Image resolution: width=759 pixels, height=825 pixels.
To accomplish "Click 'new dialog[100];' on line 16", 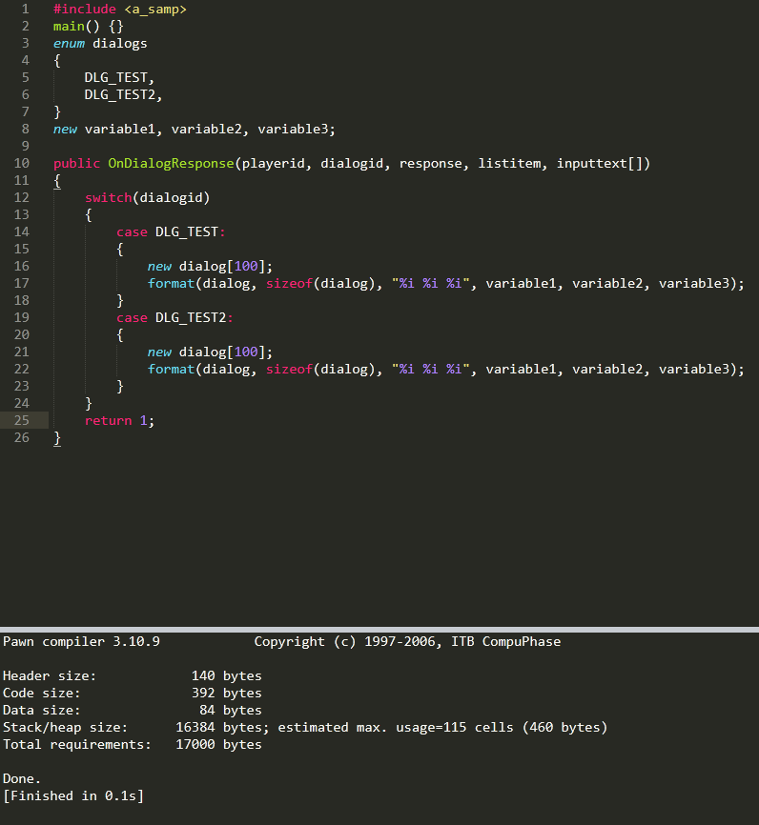I will [x=210, y=266].
